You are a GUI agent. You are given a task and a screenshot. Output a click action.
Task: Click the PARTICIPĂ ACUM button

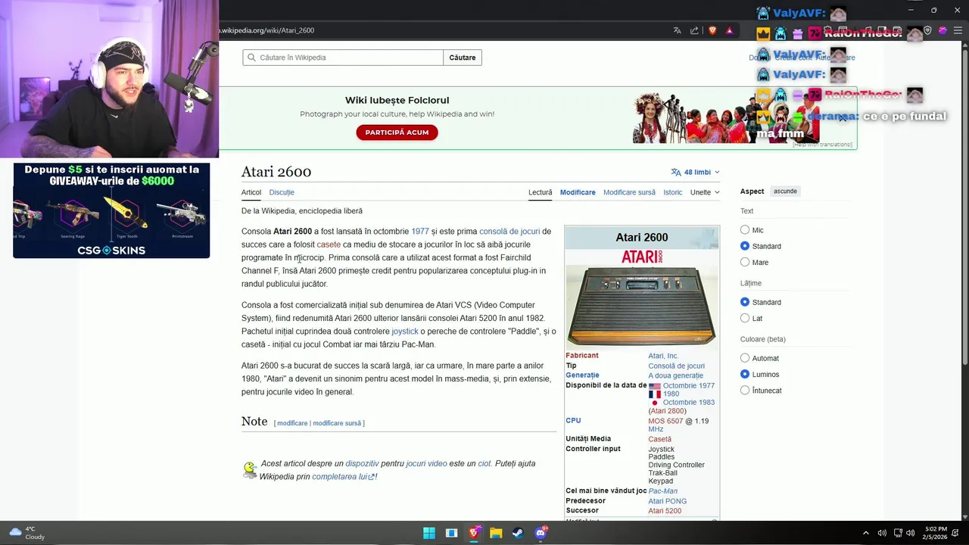(397, 132)
